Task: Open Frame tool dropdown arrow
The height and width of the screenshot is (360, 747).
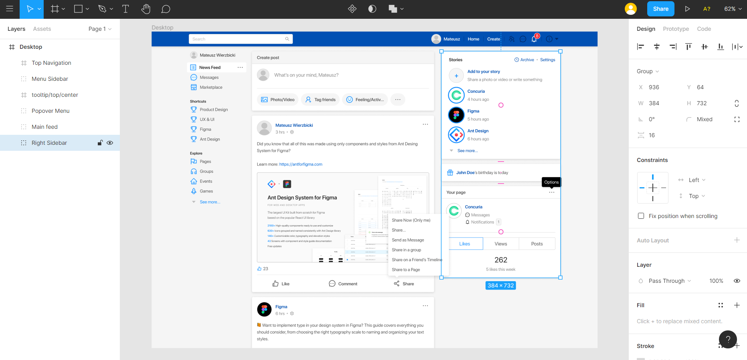Action: 63,9
